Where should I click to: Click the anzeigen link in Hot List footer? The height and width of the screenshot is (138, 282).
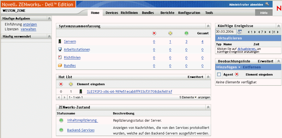(204, 97)
